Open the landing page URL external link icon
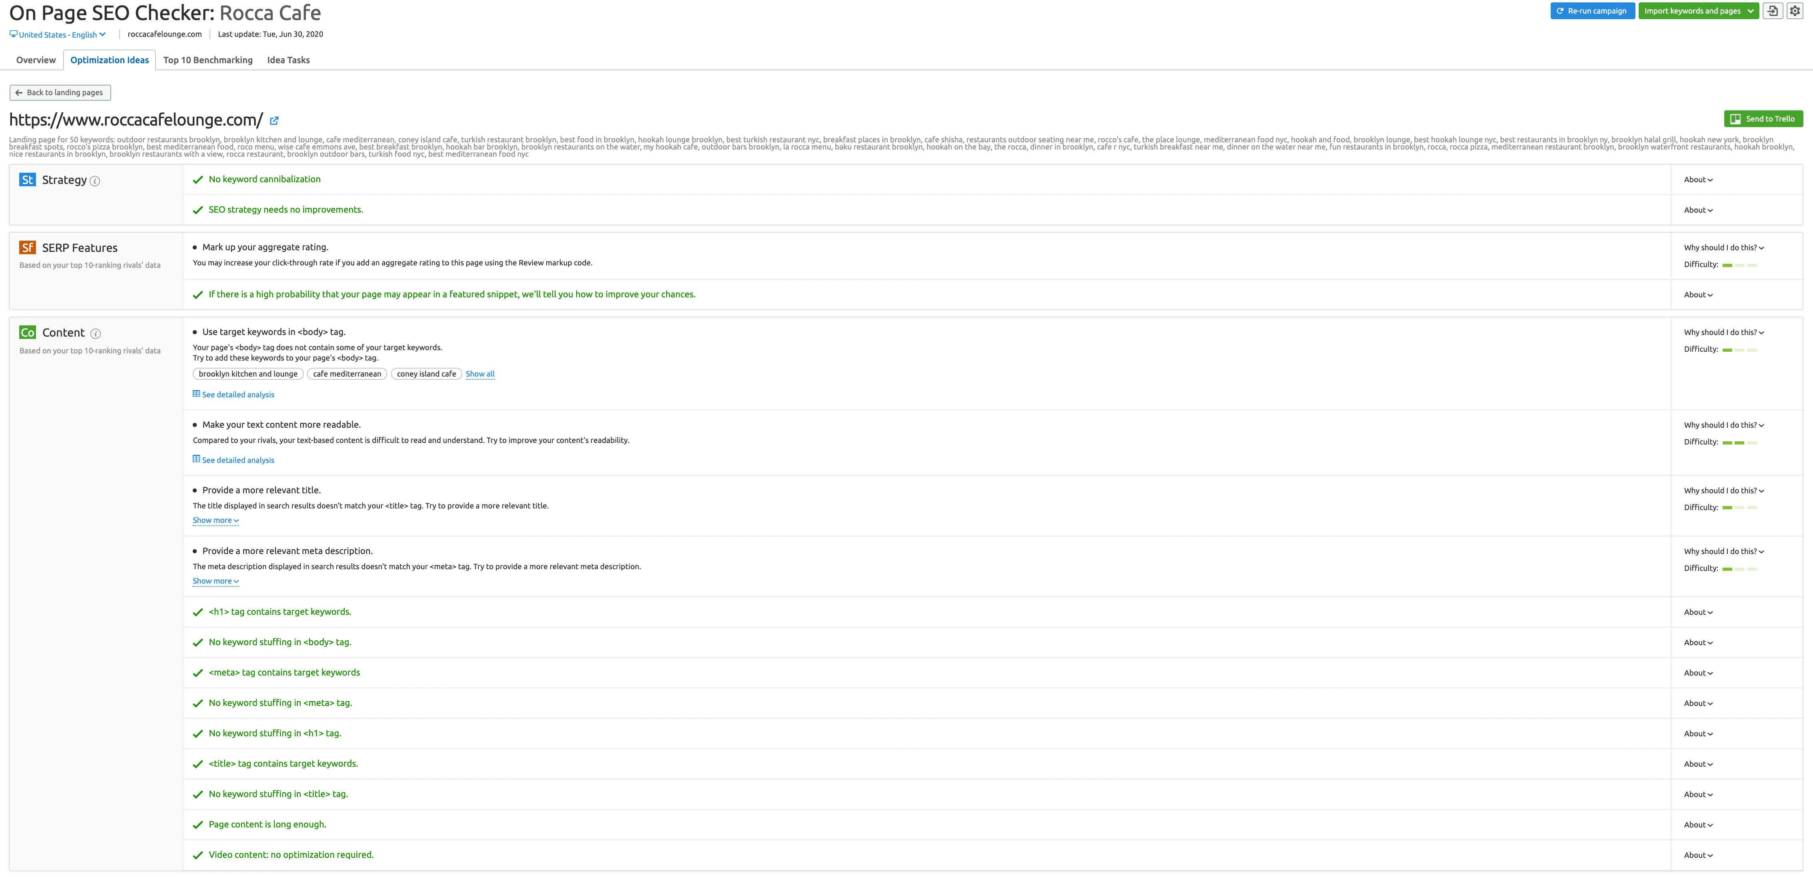Image resolution: width=1813 pixels, height=877 pixels. pyautogui.click(x=274, y=120)
